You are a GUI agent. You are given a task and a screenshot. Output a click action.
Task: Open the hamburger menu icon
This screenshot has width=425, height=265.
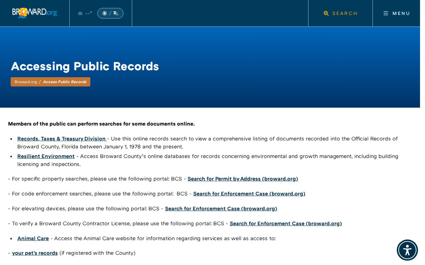pyautogui.click(x=386, y=13)
